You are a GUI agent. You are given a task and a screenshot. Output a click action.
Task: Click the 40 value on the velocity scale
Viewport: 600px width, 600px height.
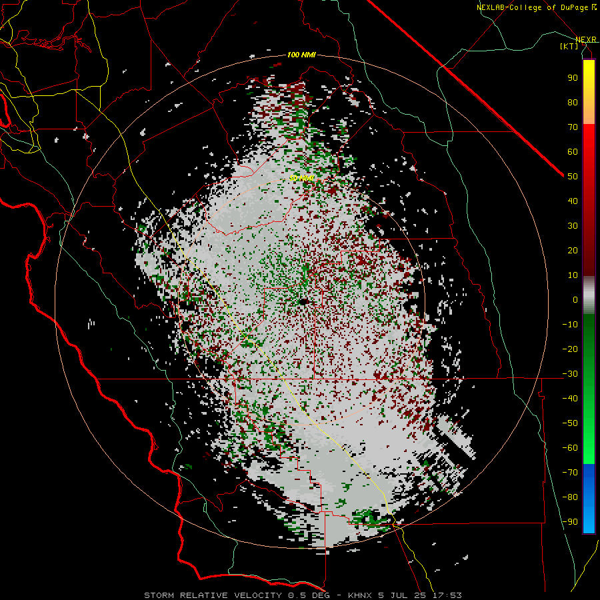tap(573, 201)
